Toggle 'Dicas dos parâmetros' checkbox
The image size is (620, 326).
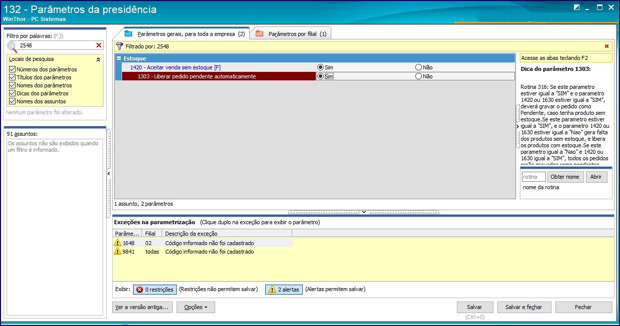click(12, 93)
